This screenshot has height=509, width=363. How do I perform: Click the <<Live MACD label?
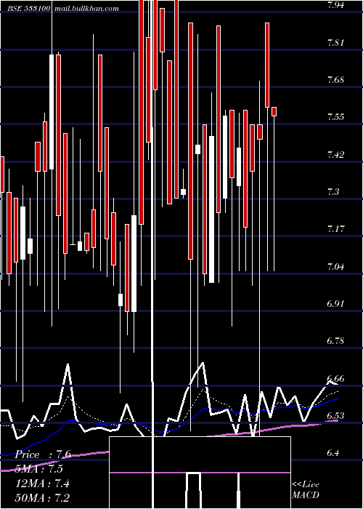pos(306,489)
